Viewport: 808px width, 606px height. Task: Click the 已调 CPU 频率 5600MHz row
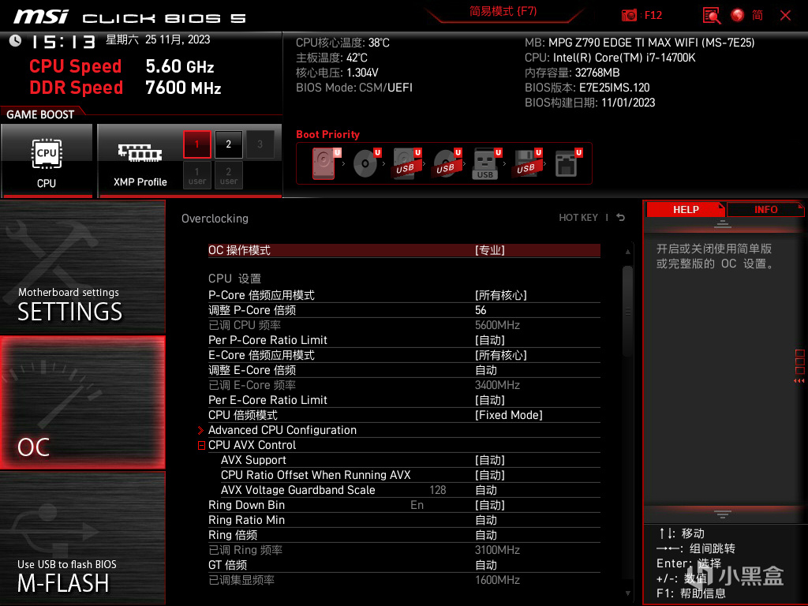[x=404, y=325]
